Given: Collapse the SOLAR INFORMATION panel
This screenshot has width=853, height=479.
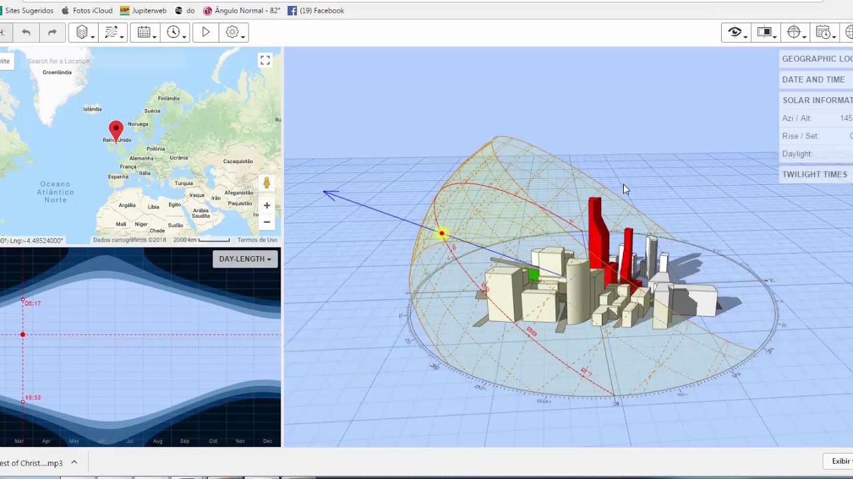Looking at the screenshot, I should tap(816, 100).
